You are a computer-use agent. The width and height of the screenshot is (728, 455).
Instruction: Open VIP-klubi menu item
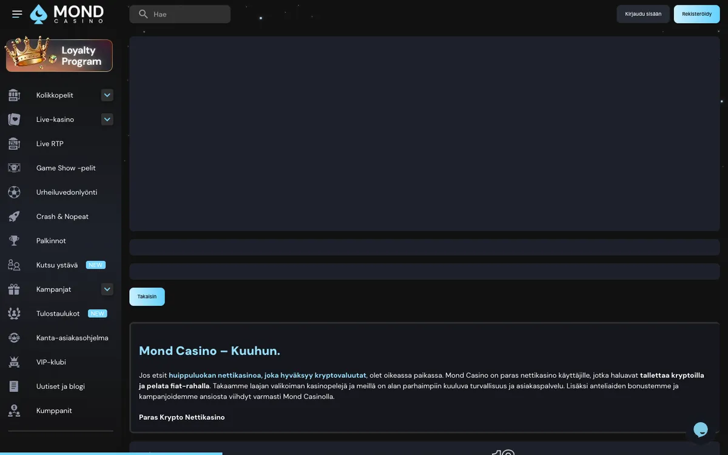click(51, 362)
